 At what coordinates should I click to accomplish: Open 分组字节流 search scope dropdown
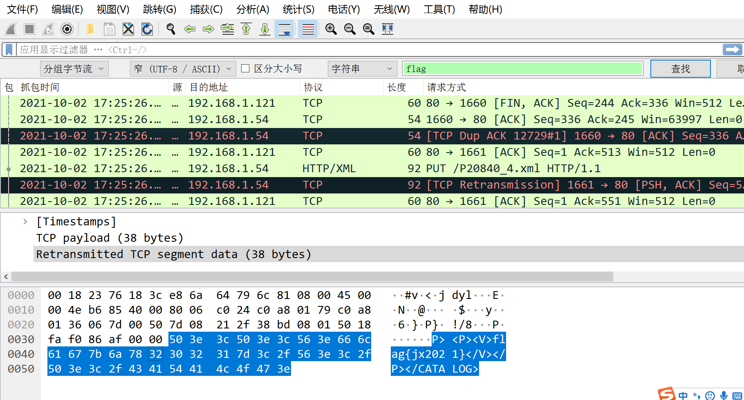tap(74, 69)
